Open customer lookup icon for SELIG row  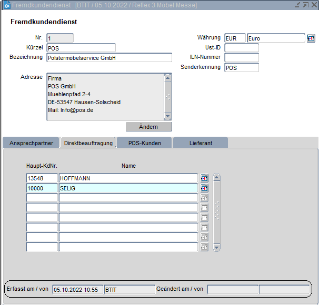click(x=205, y=188)
